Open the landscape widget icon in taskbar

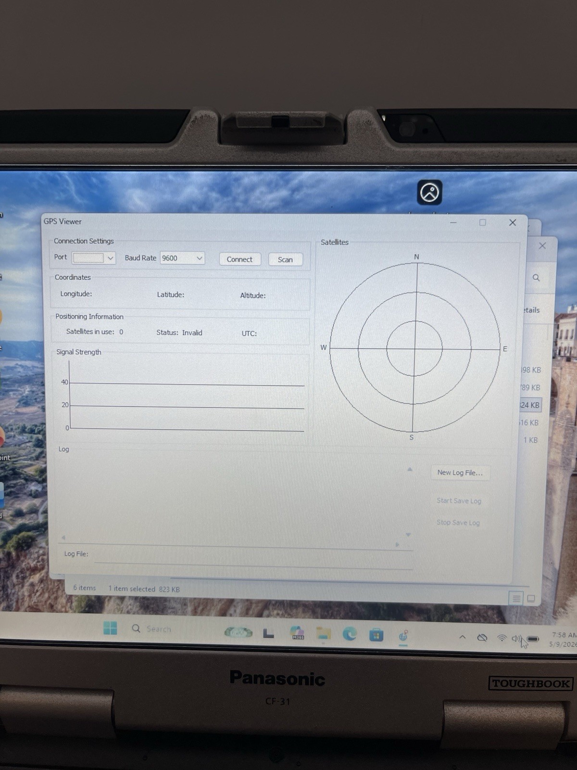pos(238,632)
